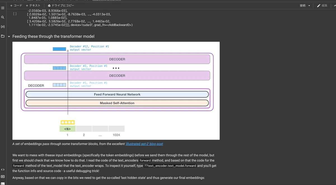This screenshot has width=336, height=185.
Task: Click the tensor output text with device='cuda:0'
Action: [80, 17]
